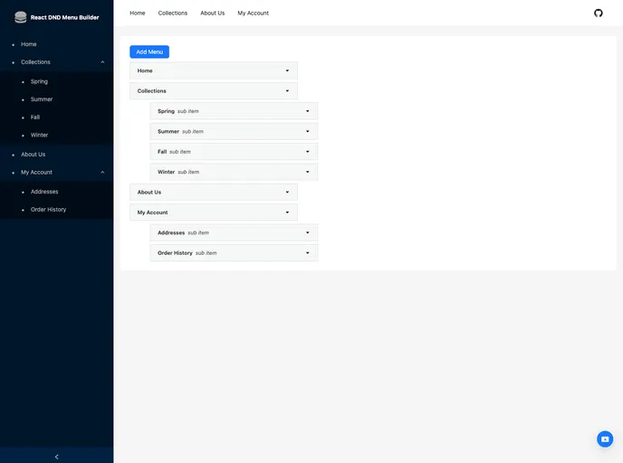The width and height of the screenshot is (623, 463).
Task: Click the Winter label in builder list
Action: click(166, 172)
